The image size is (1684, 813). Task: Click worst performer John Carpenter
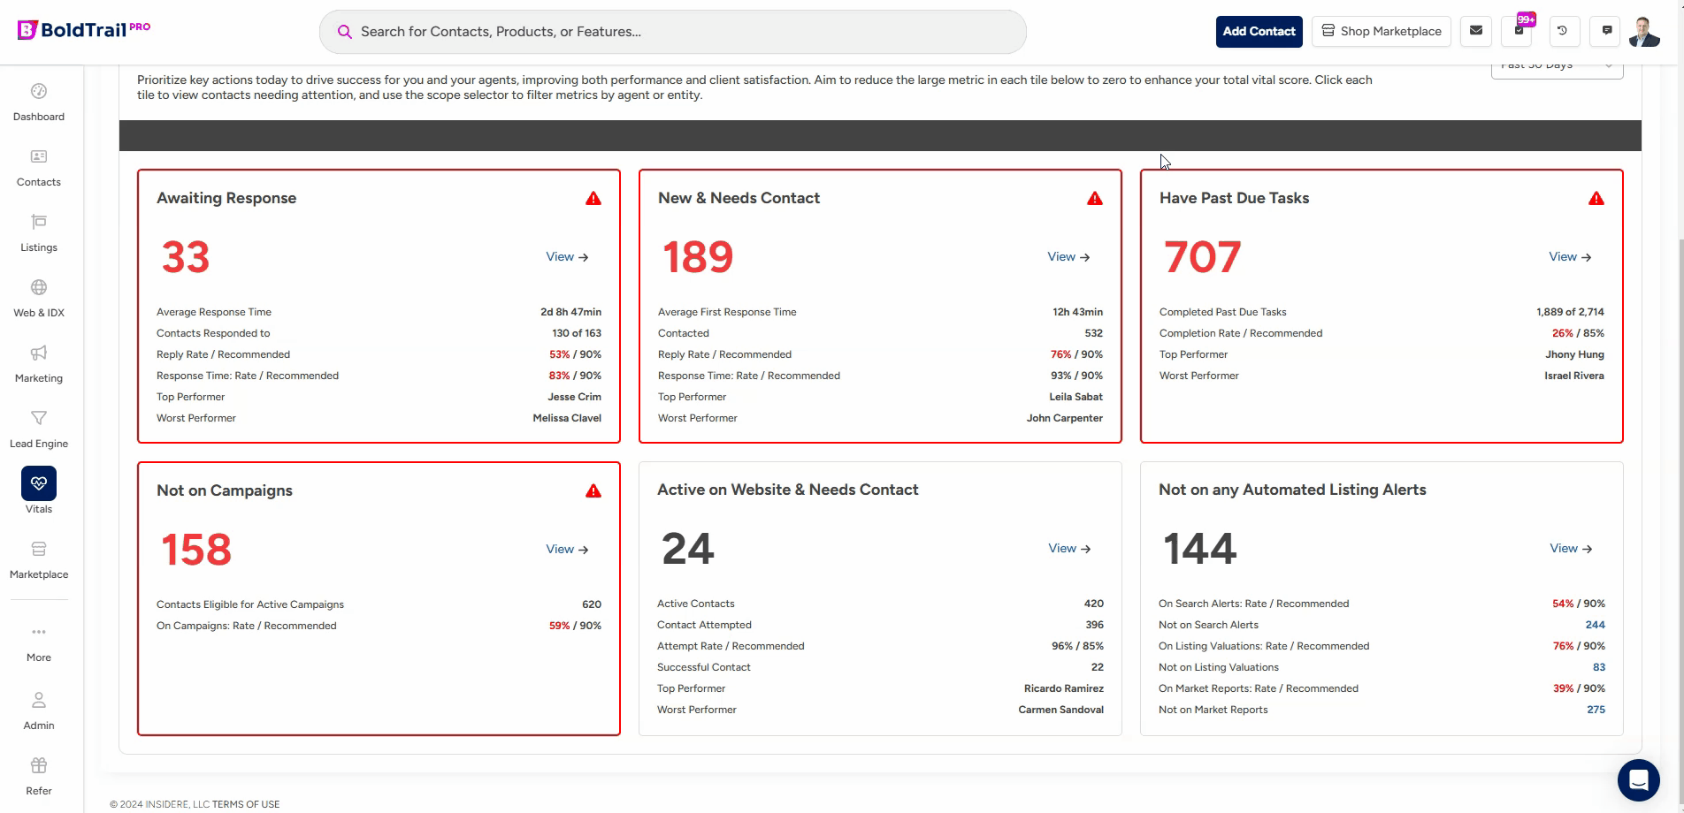tap(1064, 418)
